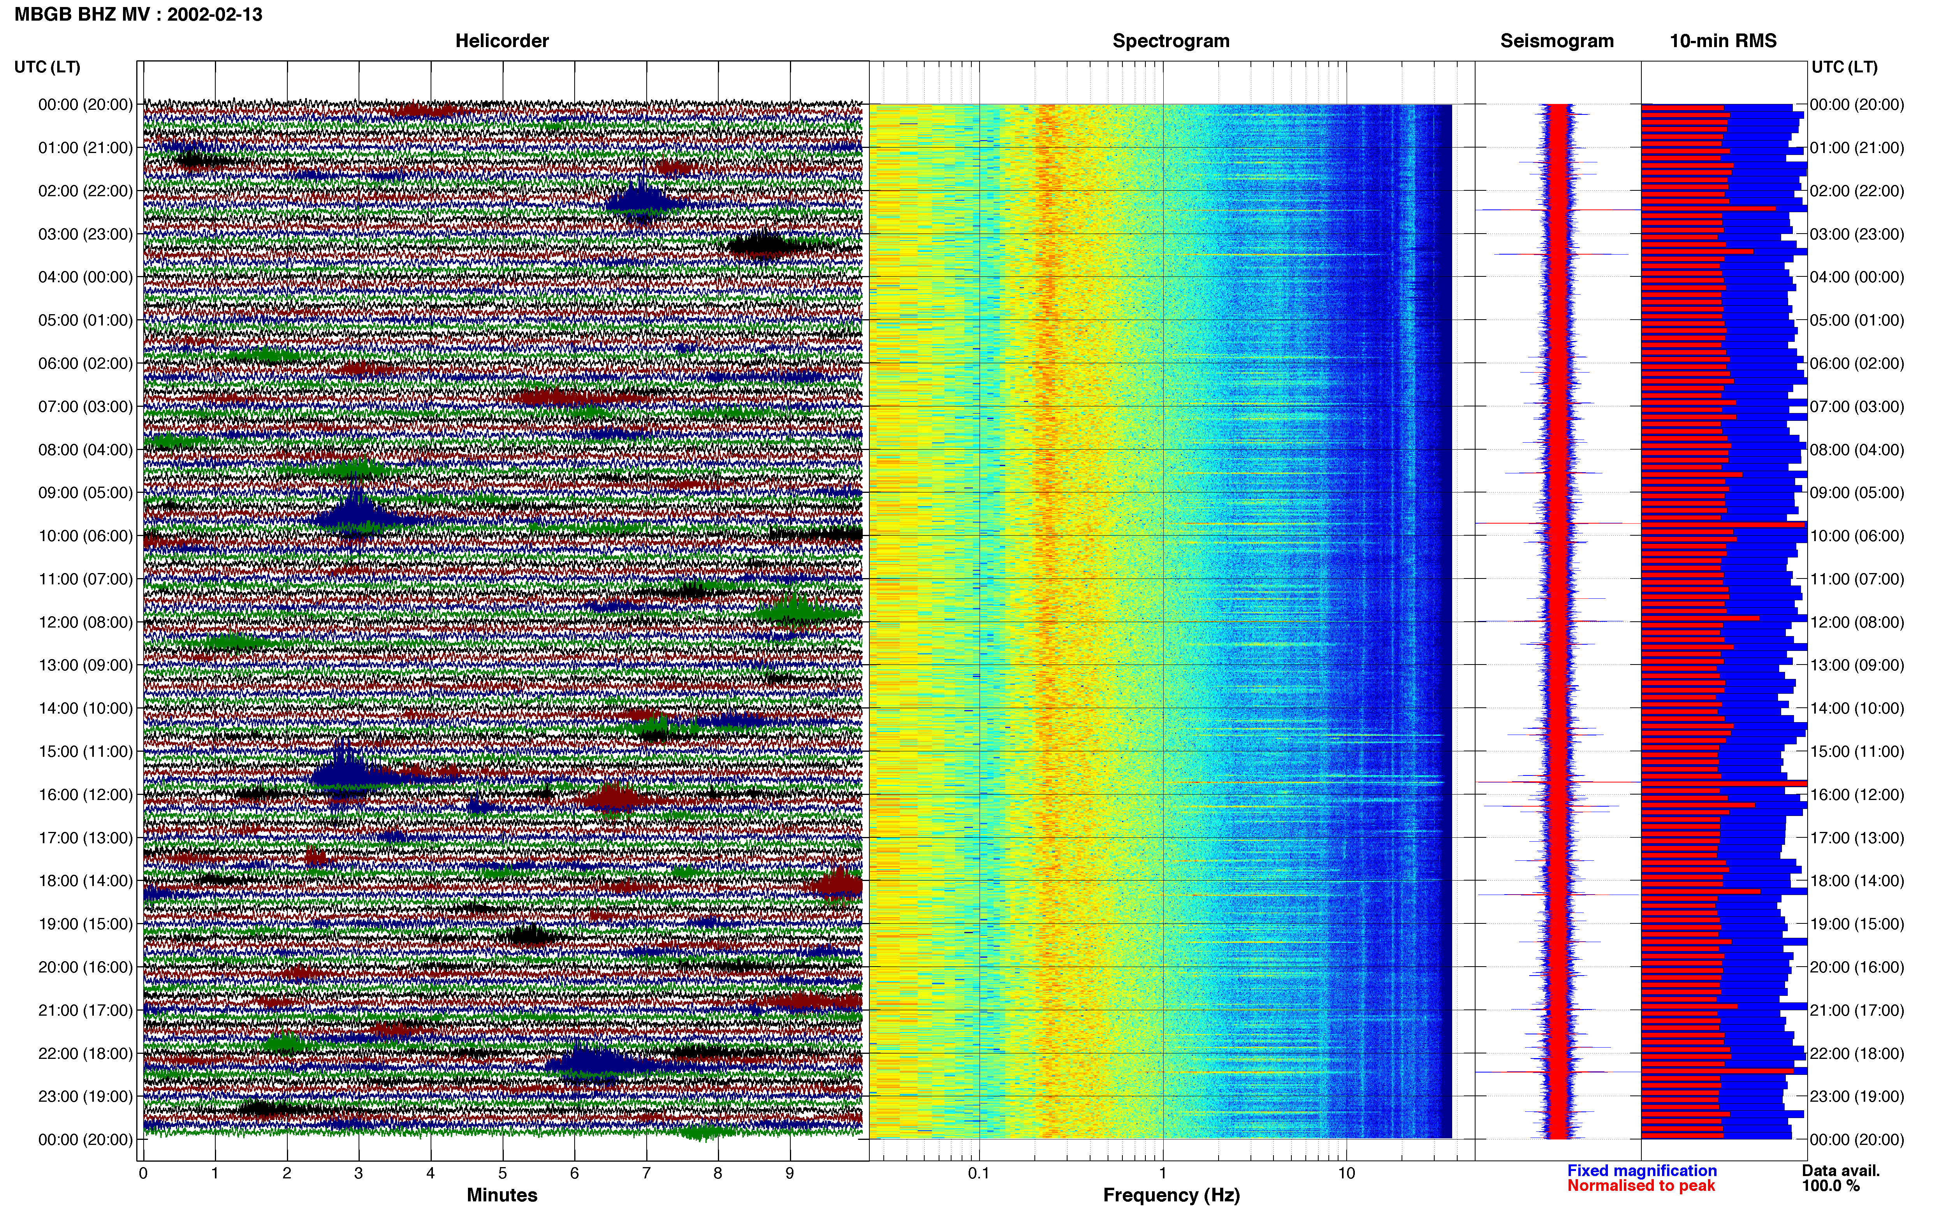Viewport: 1954px width, 1222px height.
Task: Click '20:00 (16:00)' label beside the RMS panel
Action: click(1857, 967)
